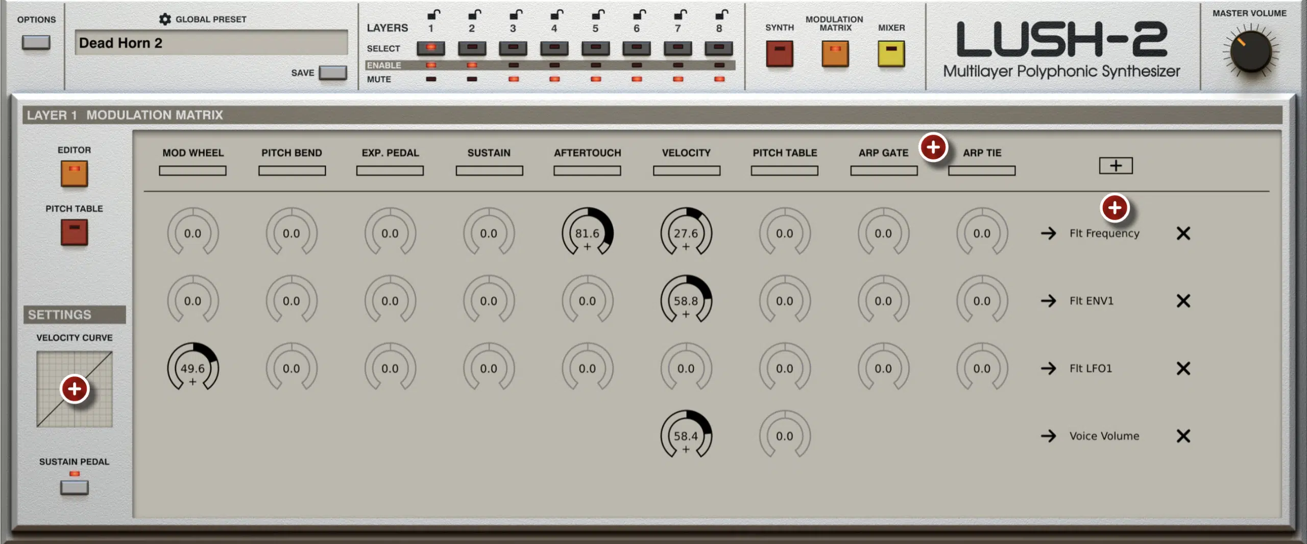Adjust Aftertouch to Flt Frequency knob 81.6
This screenshot has height=544, width=1307.
pyautogui.click(x=587, y=232)
